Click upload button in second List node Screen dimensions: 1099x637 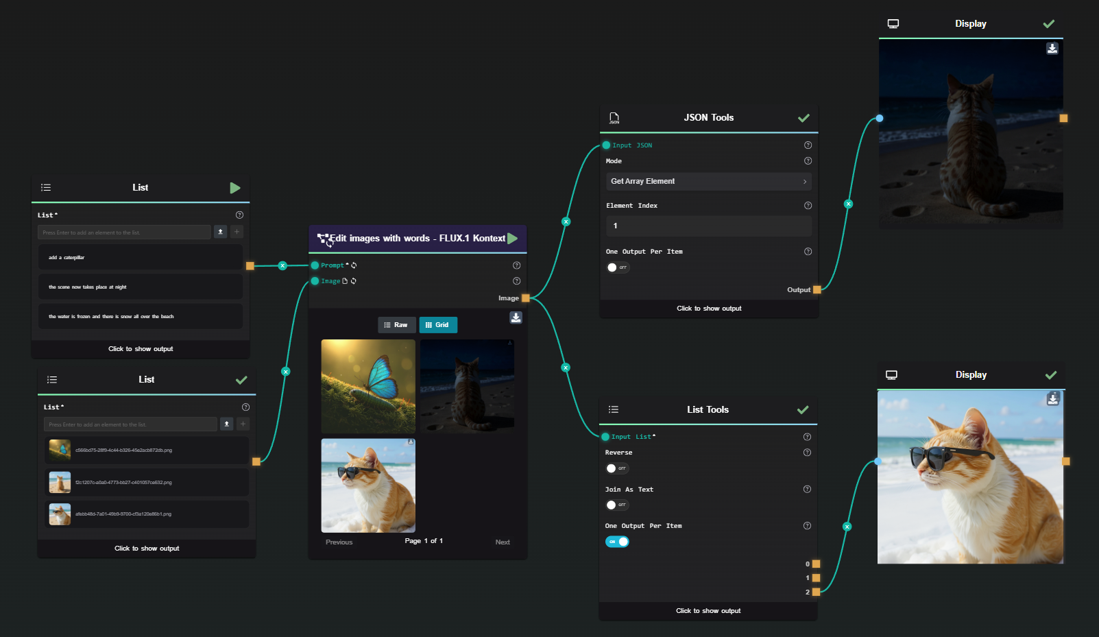pos(226,424)
